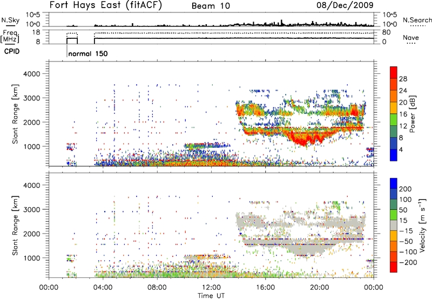This screenshot has height=299, width=432.
Task: Click the bright blue bottom segment of Power colorbar
Action: pyautogui.click(x=394, y=155)
